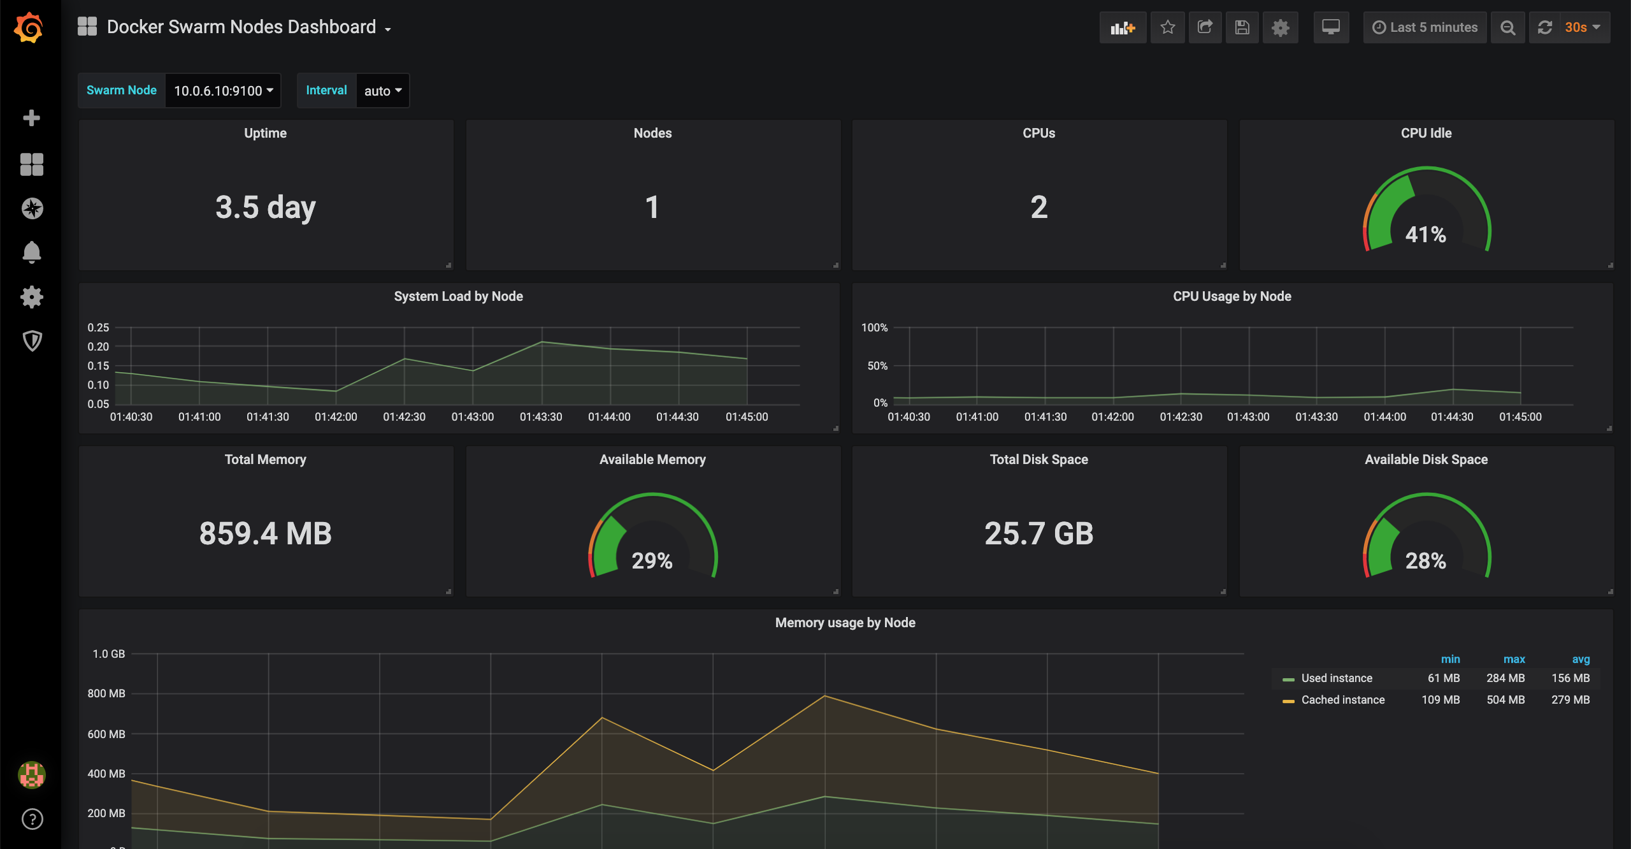
Task: Sort legend by min column
Action: tap(1450, 659)
